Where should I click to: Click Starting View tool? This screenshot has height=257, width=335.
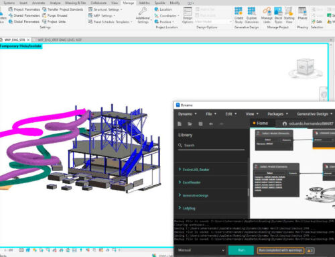pos(289,15)
